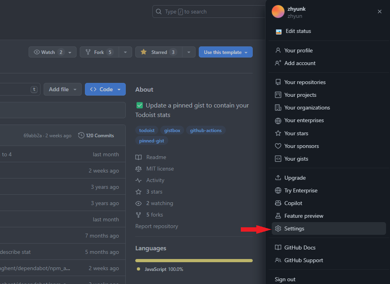Viewport: 390px width, 284px height.
Task: Toggle the Starred button
Action: pyautogui.click(x=159, y=52)
